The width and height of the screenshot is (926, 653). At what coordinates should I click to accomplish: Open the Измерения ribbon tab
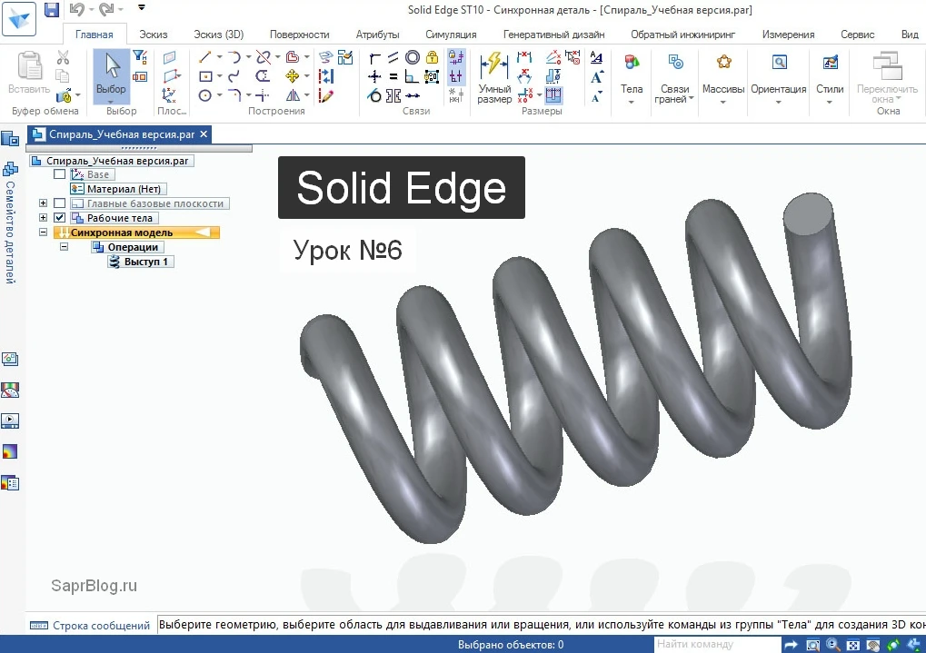[788, 35]
